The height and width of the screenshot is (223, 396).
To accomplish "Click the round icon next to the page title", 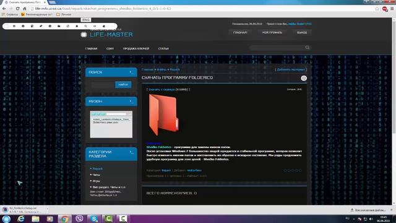I will 304,78.
